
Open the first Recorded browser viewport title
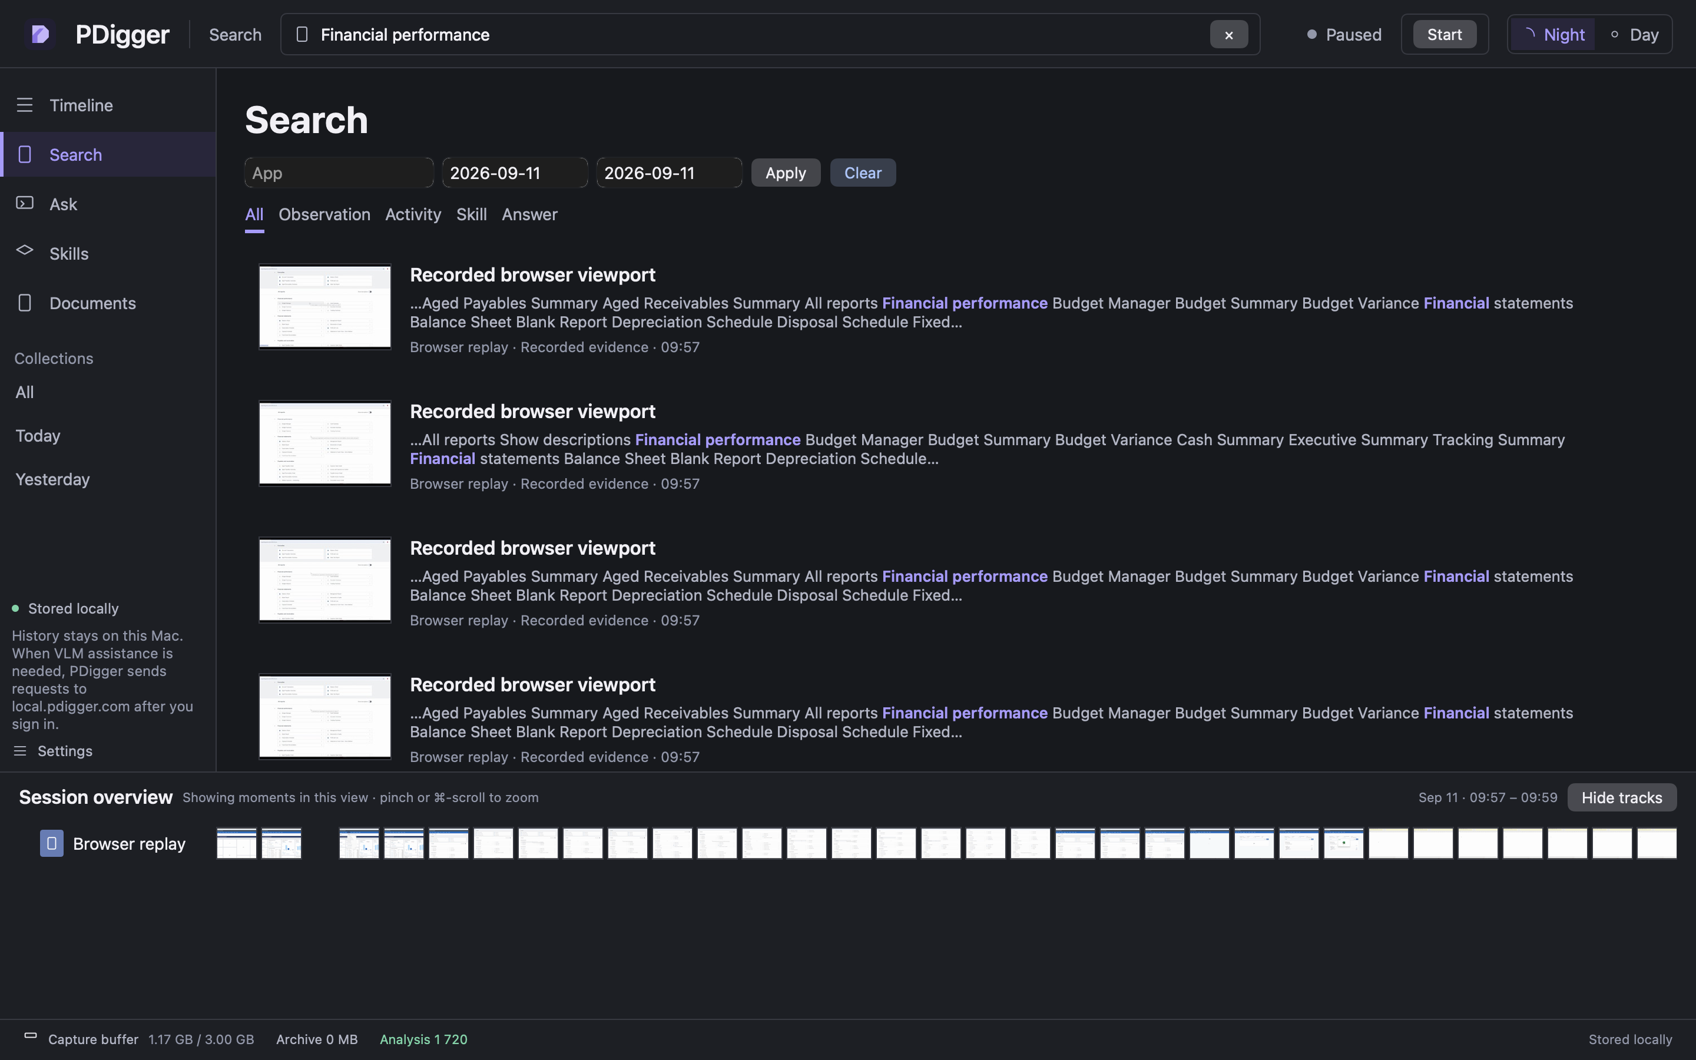click(532, 275)
